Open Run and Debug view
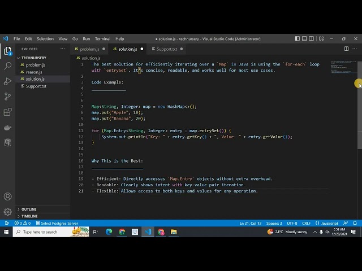362x271 pixels. tap(7, 81)
